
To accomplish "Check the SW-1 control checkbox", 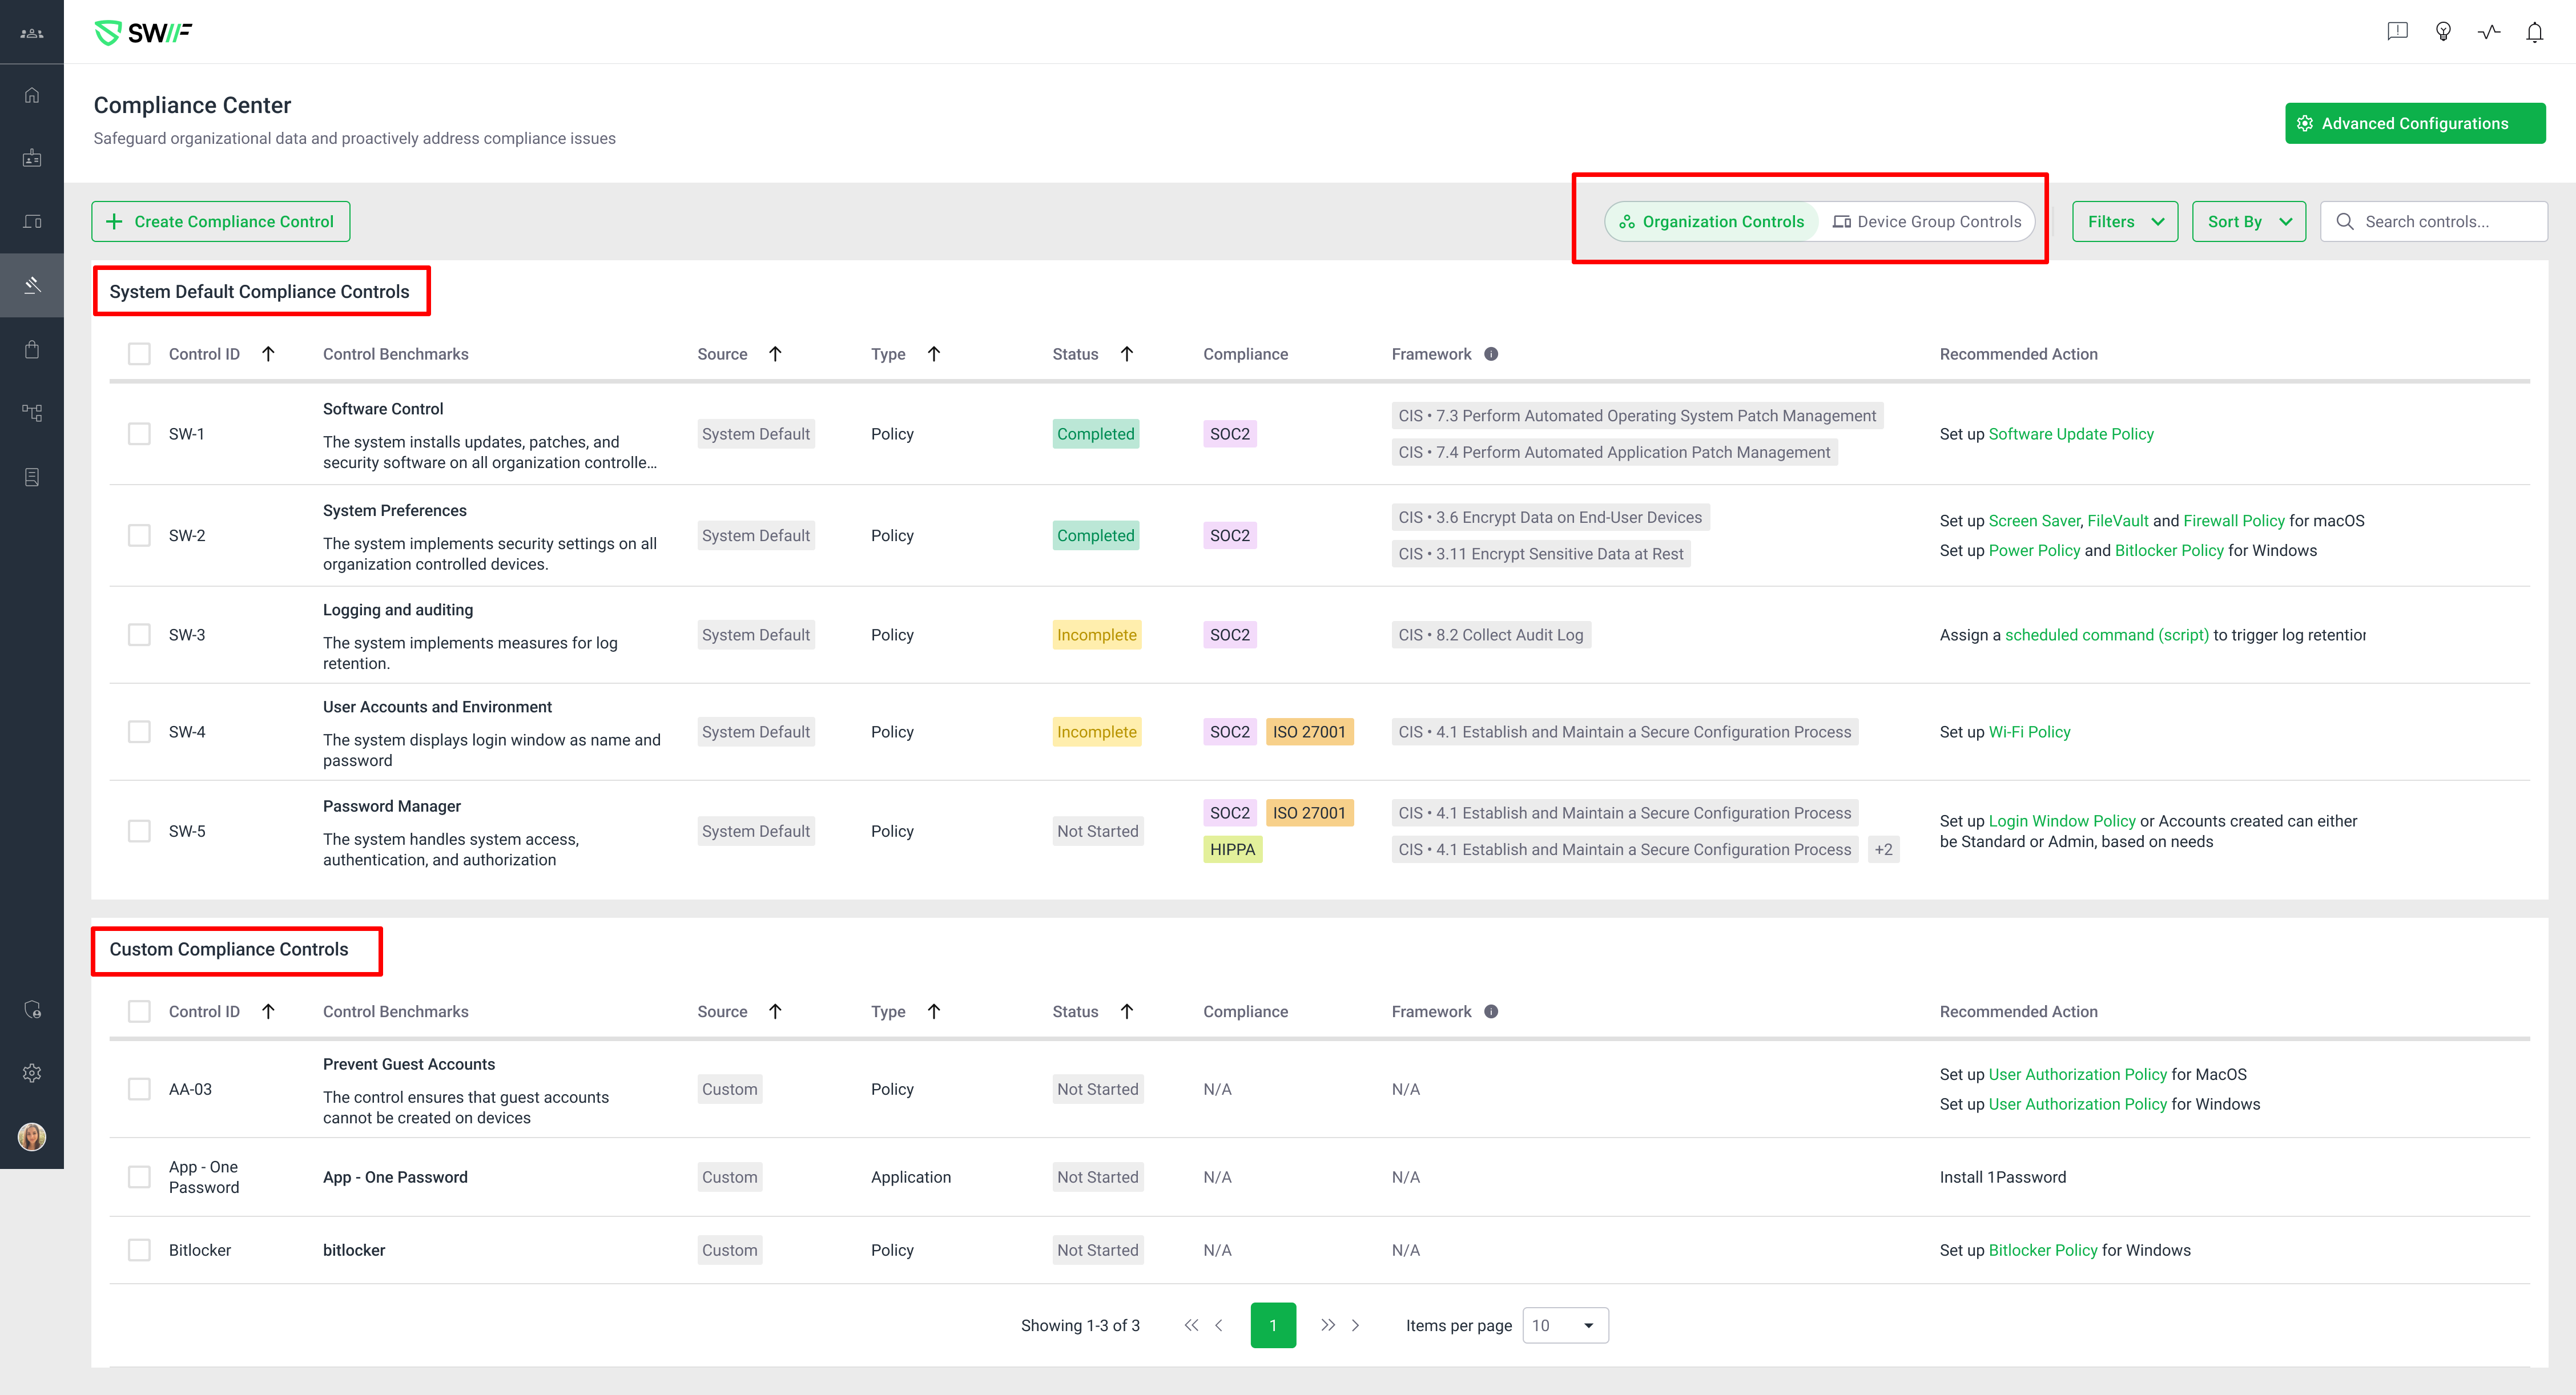I will point(139,434).
